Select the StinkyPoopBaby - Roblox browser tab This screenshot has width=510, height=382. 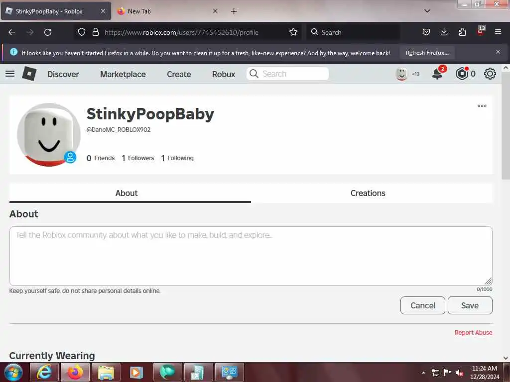(x=56, y=11)
